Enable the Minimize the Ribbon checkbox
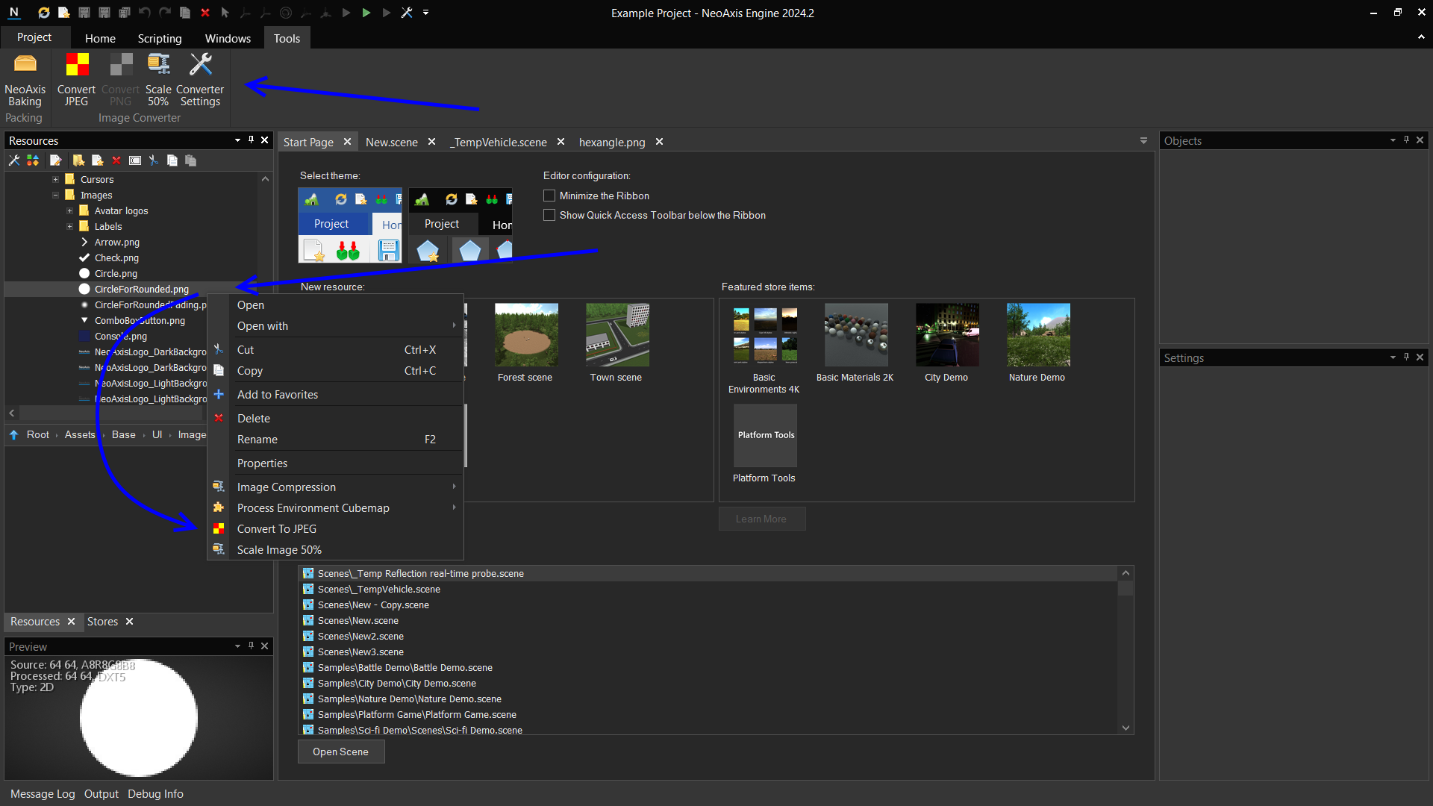The height and width of the screenshot is (806, 1433). coord(549,196)
